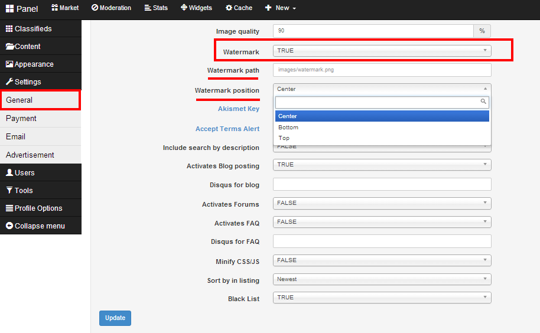The width and height of the screenshot is (540, 333).
Task: Expand the Activates Forums dropdown
Action: point(382,203)
